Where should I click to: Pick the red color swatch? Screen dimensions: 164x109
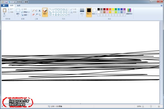click(107, 9)
